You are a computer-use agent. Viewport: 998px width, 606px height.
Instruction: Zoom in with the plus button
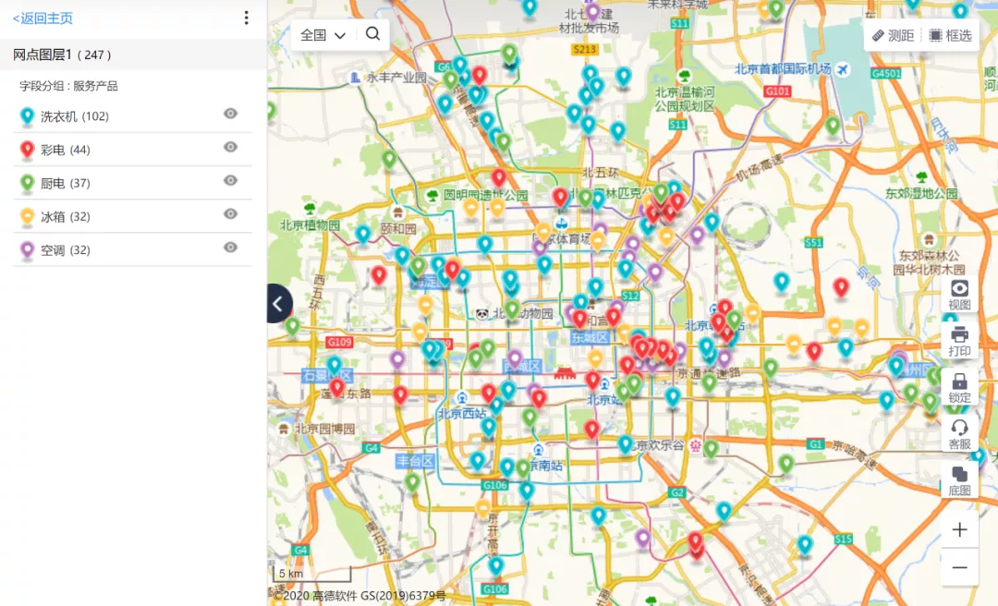click(960, 529)
